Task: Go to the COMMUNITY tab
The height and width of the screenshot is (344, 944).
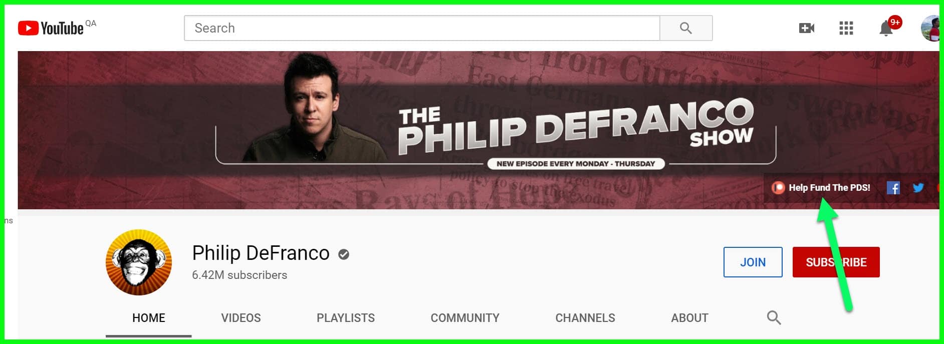Action: [x=465, y=318]
